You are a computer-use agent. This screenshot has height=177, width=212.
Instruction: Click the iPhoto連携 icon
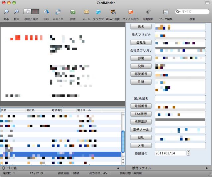[x=113, y=12]
